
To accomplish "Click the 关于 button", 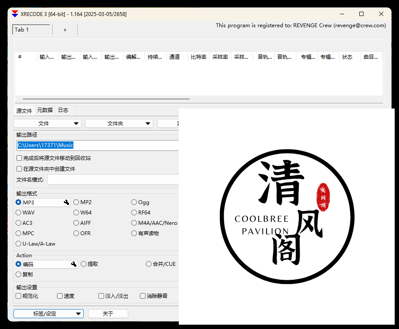I will [x=108, y=314].
